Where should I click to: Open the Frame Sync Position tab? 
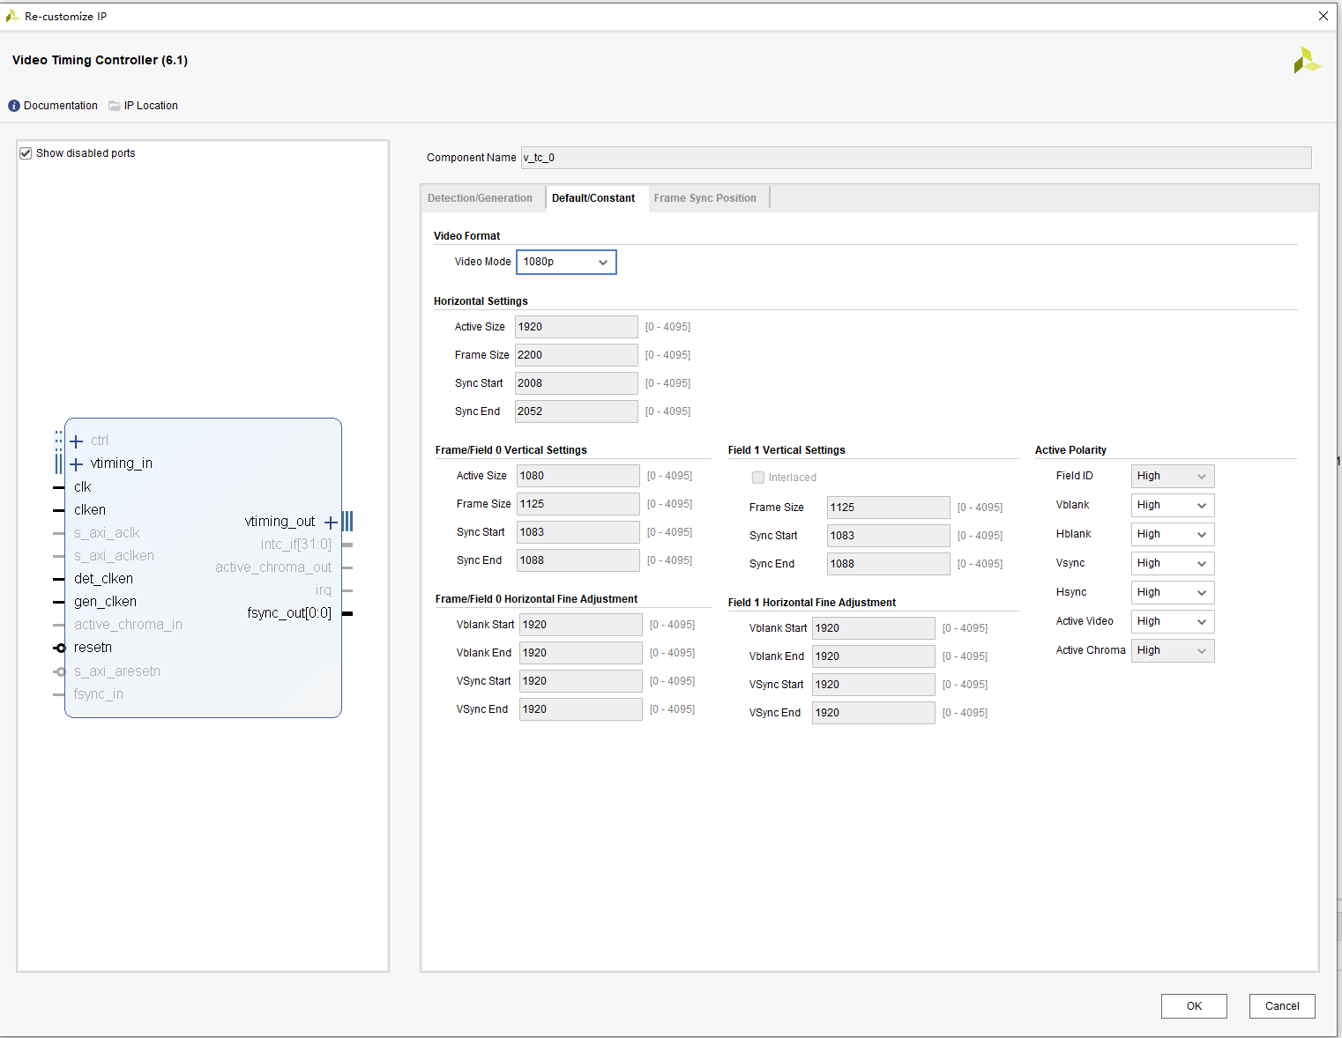705,197
